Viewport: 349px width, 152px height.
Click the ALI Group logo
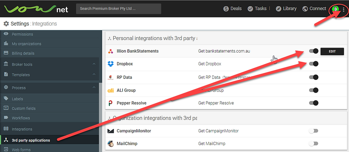tap(110, 91)
